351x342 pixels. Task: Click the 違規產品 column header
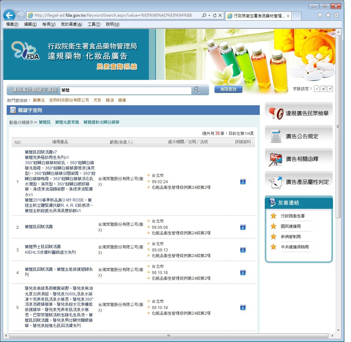click(60, 142)
